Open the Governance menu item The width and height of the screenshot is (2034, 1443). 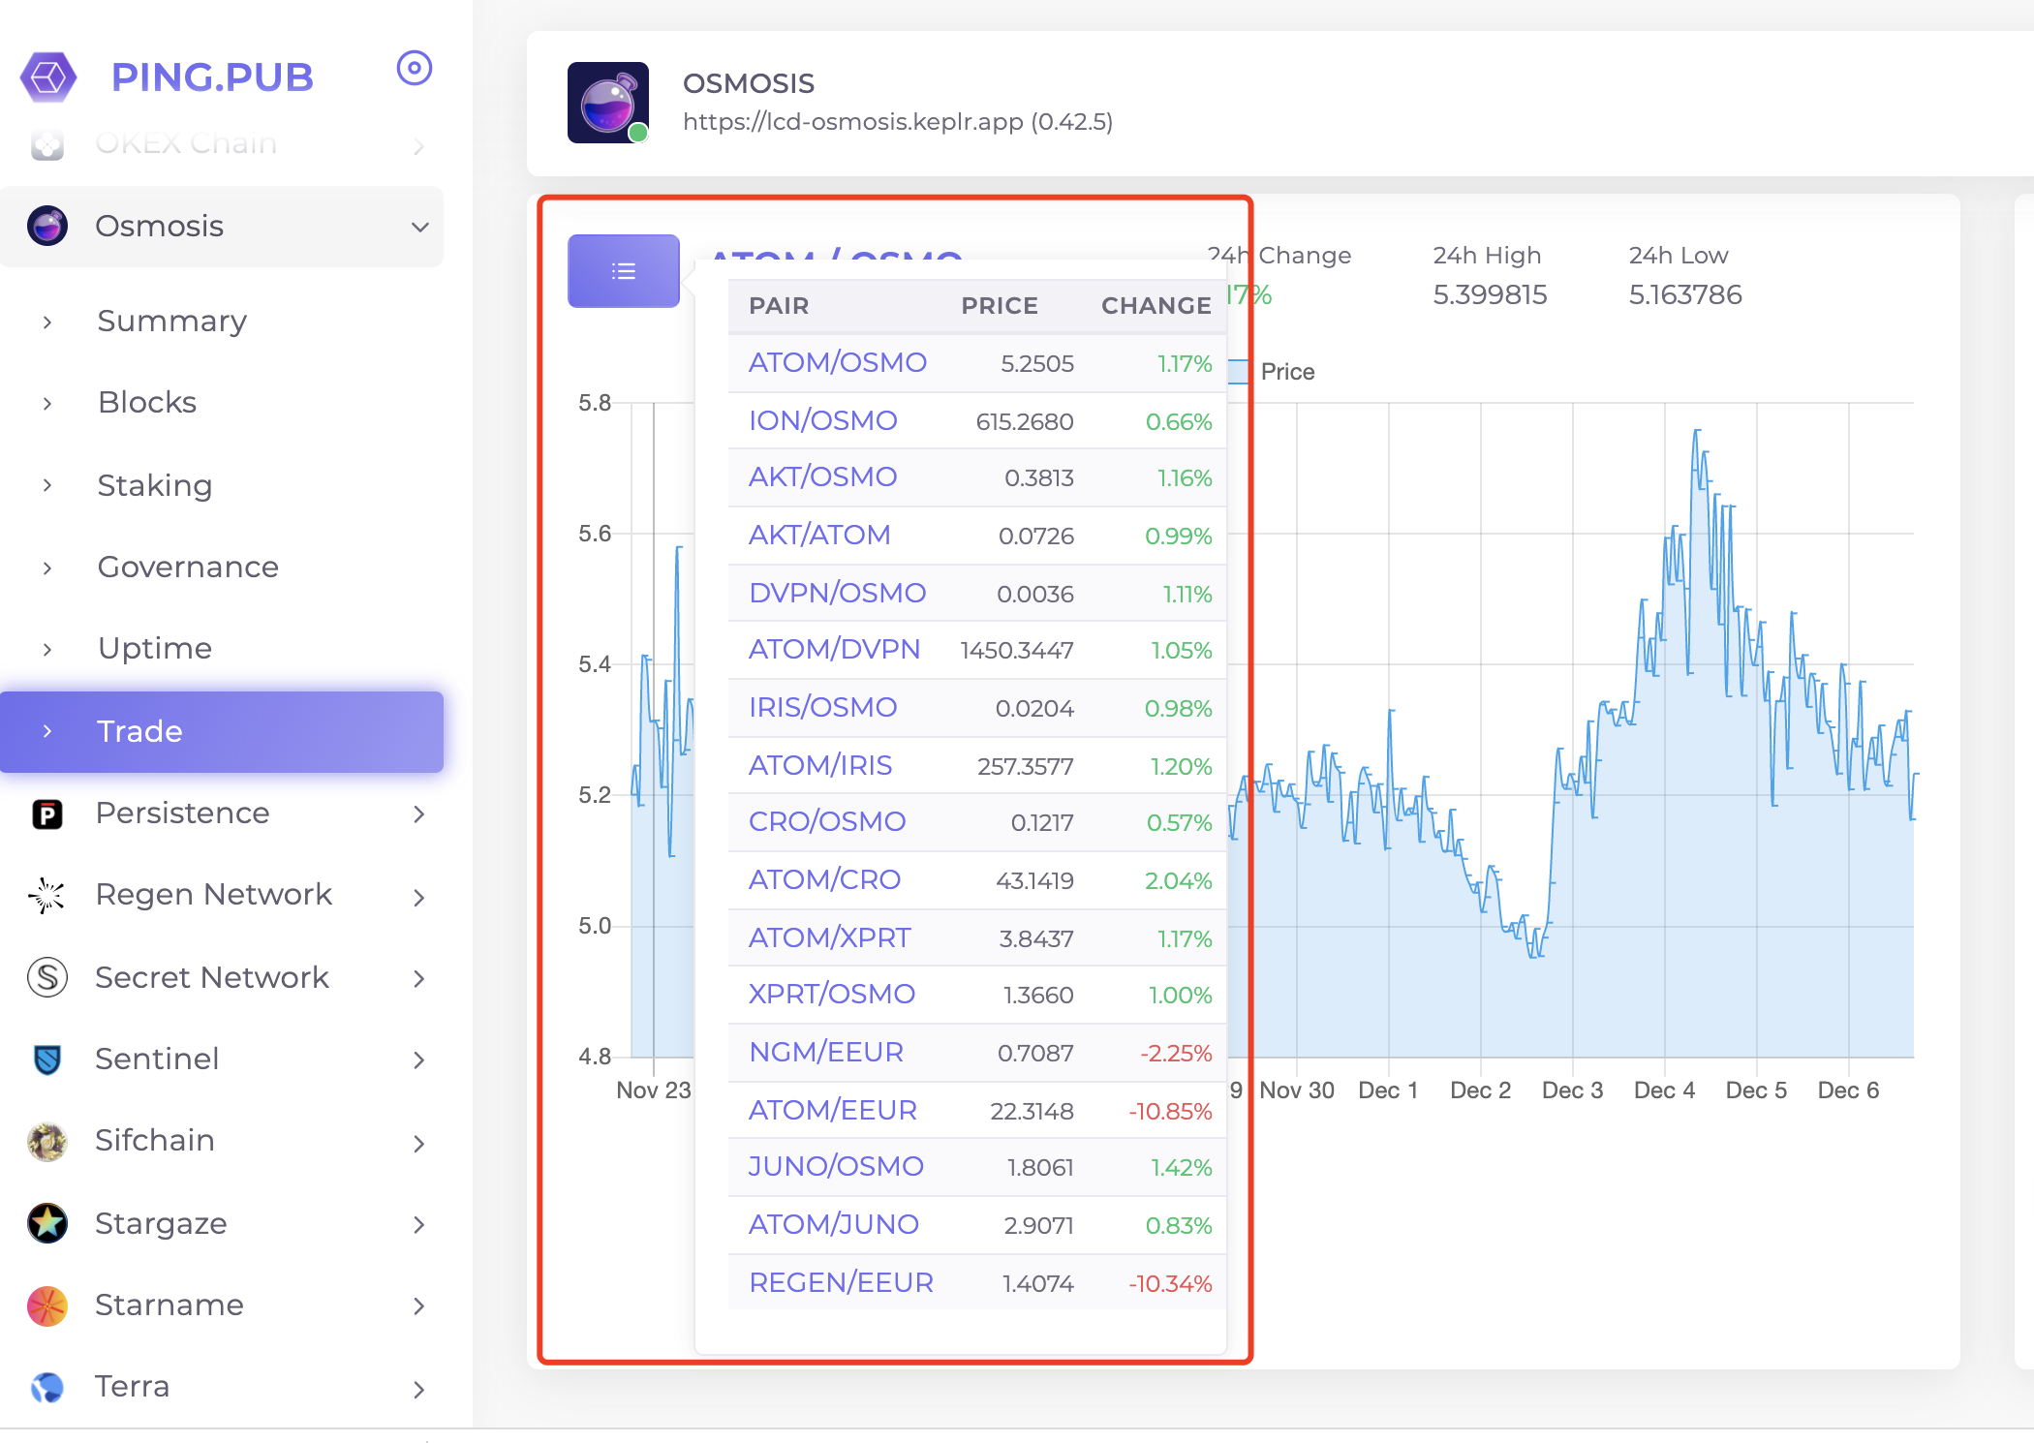tap(188, 567)
